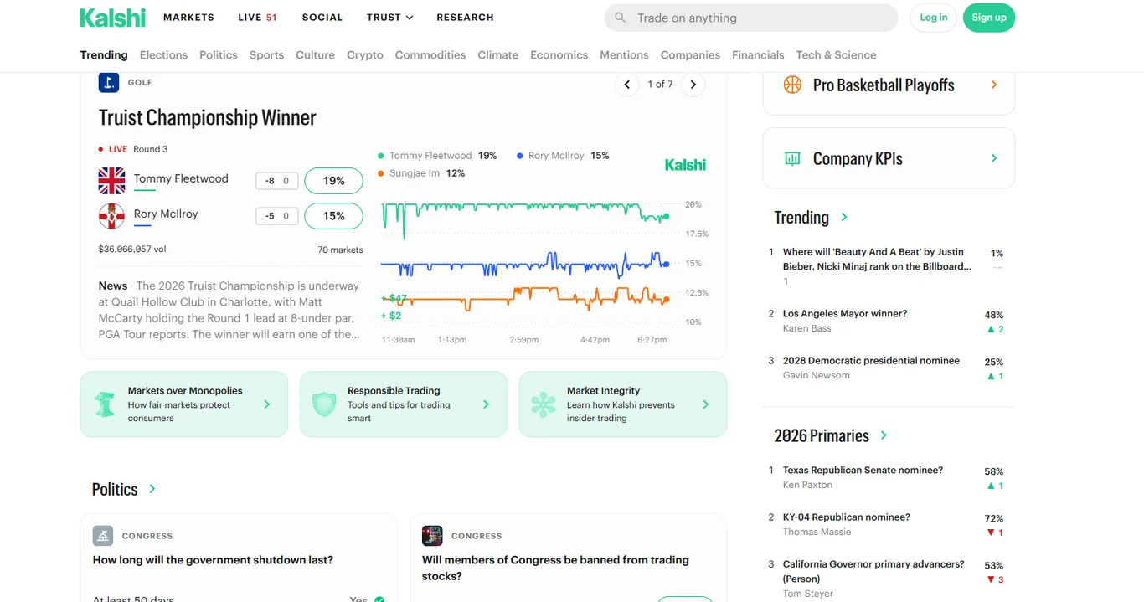Open the Research menu item
The width and height of the screenshot is (1144, 602).
pyautogui.click(x=465, y=18)
